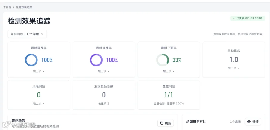Open 详情 for 品牌排名对比

coord(253,122)
